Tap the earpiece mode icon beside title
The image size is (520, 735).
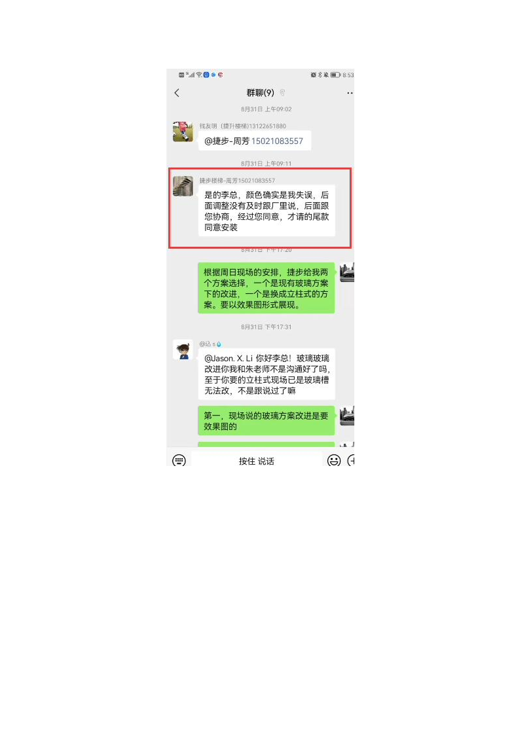(282, 93)
